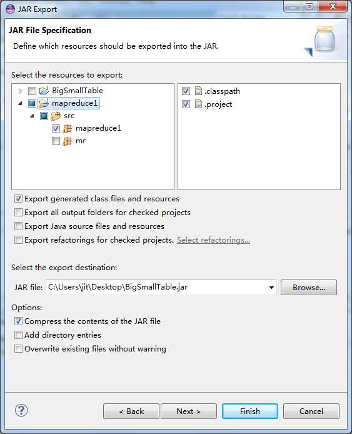
Task: Collapse the src folder tree node
Action: [32, 116]
